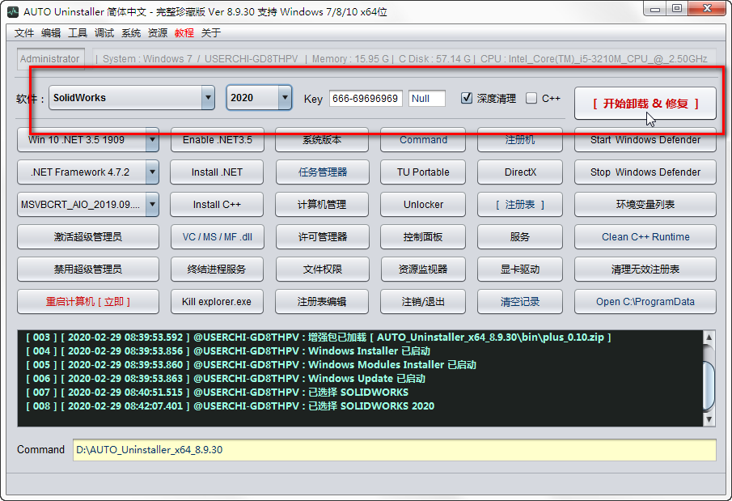Click the Key field 666-69696969
The height and width of the screenshot is (501, 732).
point(366,99)
